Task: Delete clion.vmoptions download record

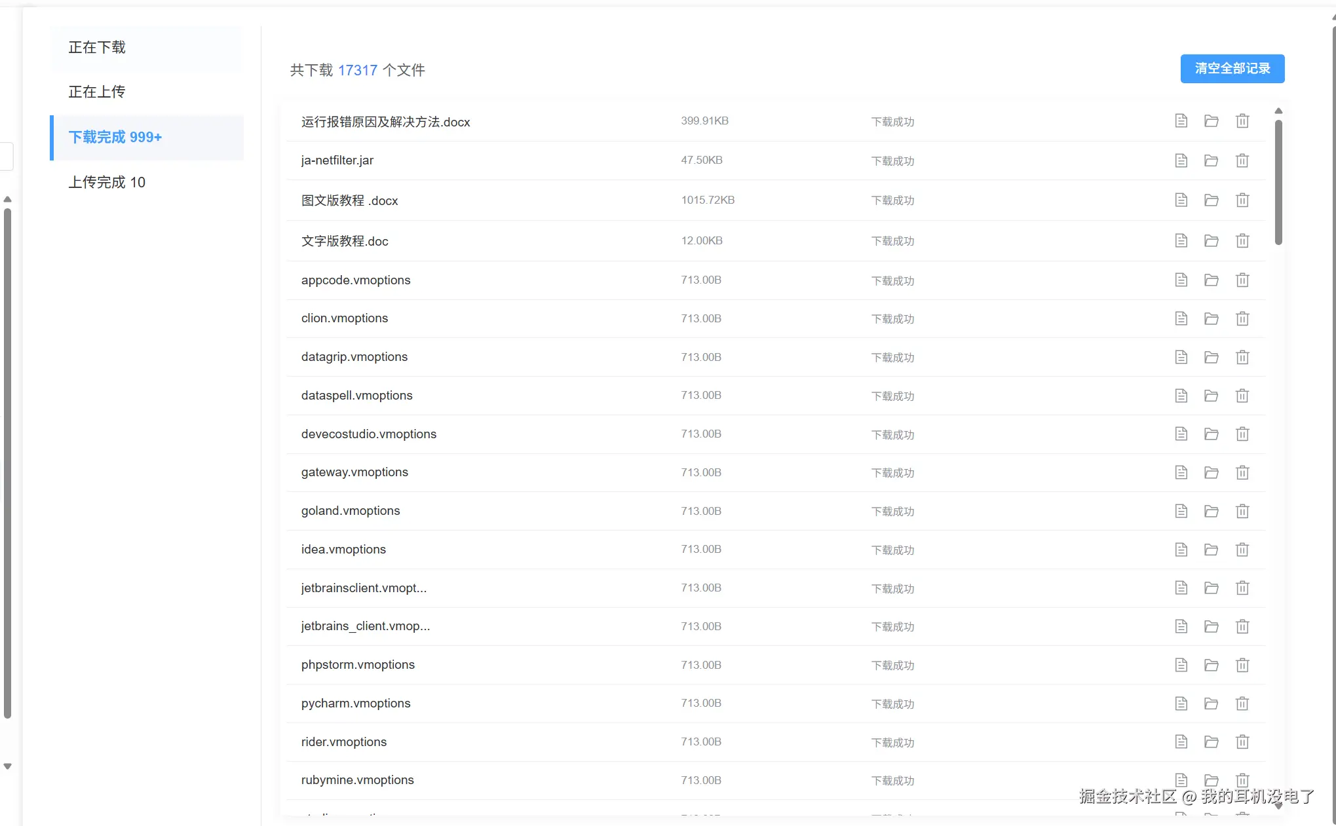Action: (1242, 319)
